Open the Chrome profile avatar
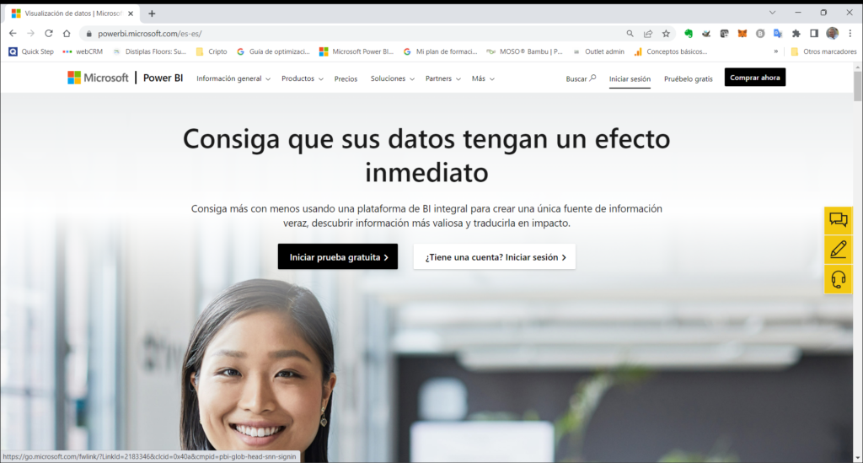This screenshot has width=863, height=463. [x=832, y=34]
